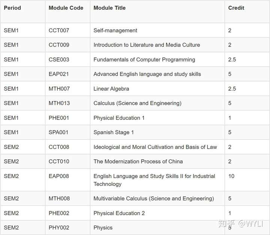The width and height of the screenshot is (270, 235).
Task: Click module code MTH013
Action: [59, 103]
